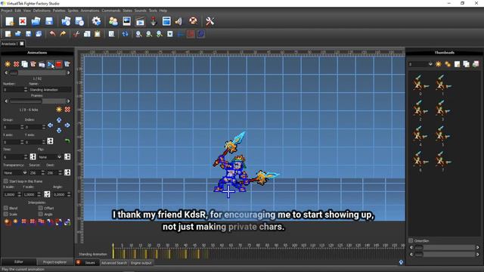Screen dimensions: 484x272
Task: Click the blue refresh arrows icon
Action: (125, 34)
